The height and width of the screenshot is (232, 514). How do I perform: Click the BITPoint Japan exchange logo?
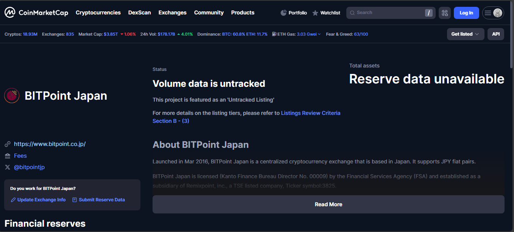point(12,96)
